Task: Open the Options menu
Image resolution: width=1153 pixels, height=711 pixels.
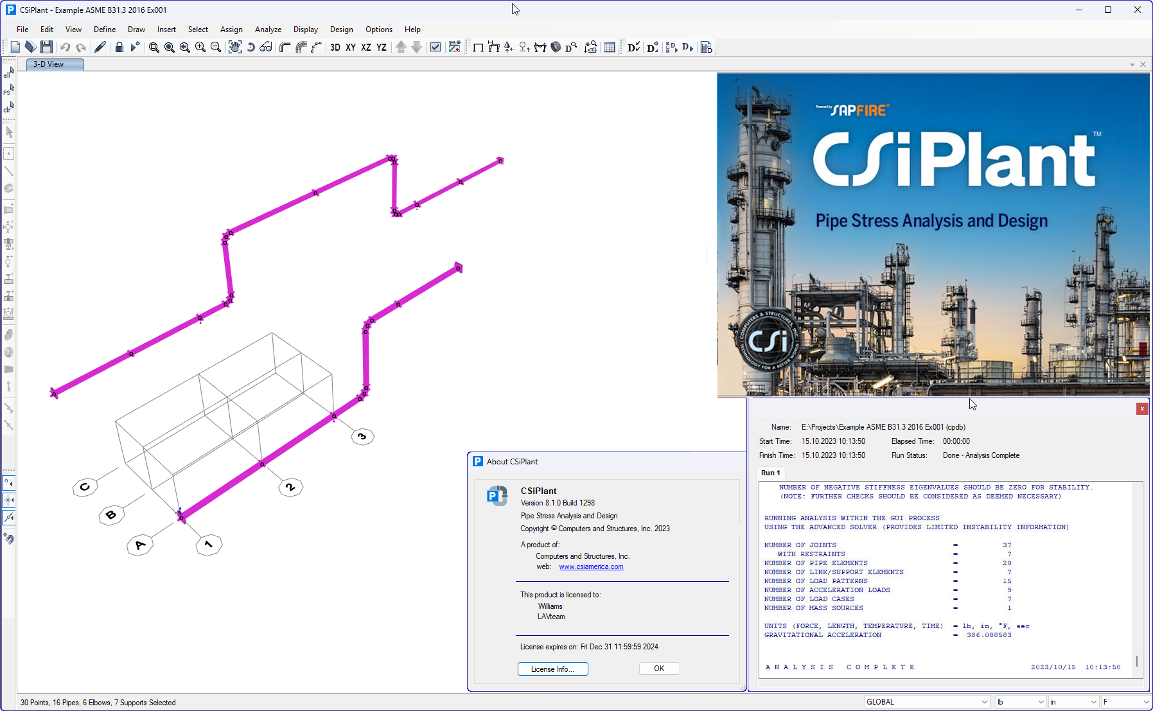Action: coord(379,30)
